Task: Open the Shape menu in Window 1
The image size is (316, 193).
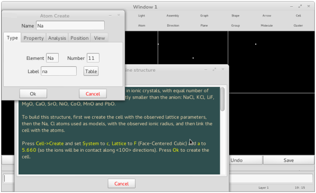Action: (x=236, y=15)
